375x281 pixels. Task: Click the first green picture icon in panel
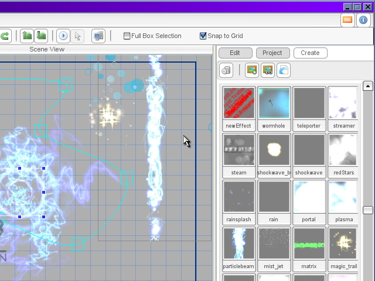pyautogui.click(x=252, y=71)
